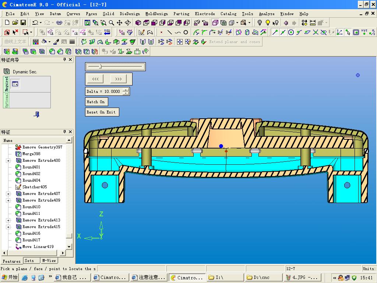Choose the Rotate view tool

128,22
